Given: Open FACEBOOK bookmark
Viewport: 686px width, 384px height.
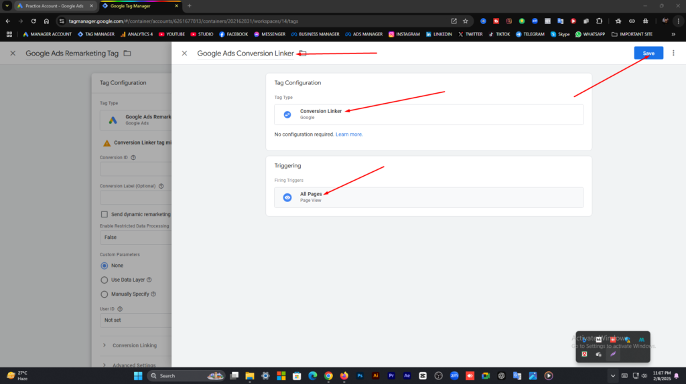Looking at the screenshot, I should pos(233,34).
